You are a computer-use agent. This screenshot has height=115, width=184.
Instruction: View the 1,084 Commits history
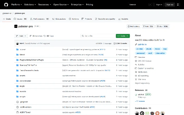click(x=120, y=43)
